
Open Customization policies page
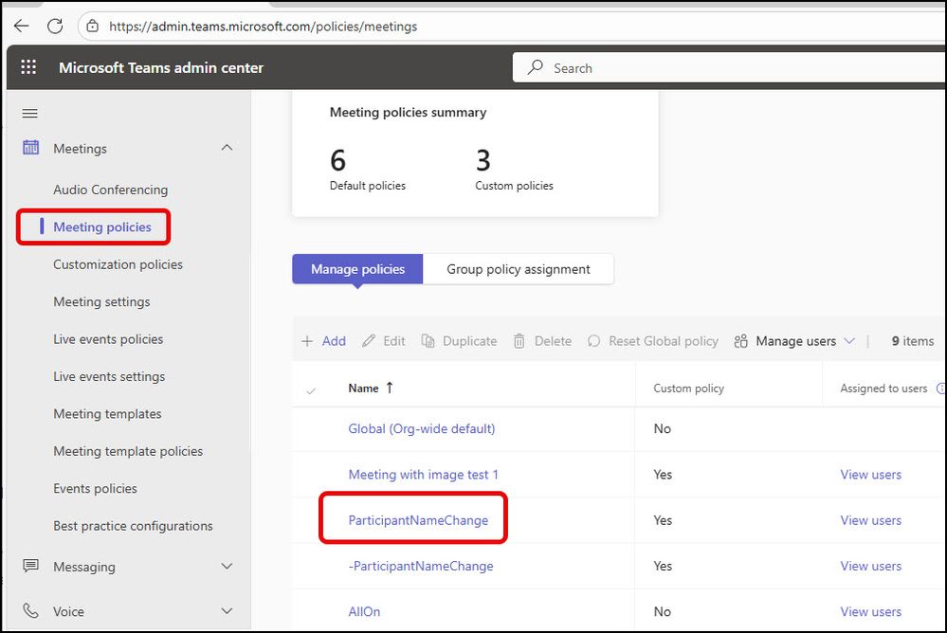click(x=118, y=264)
